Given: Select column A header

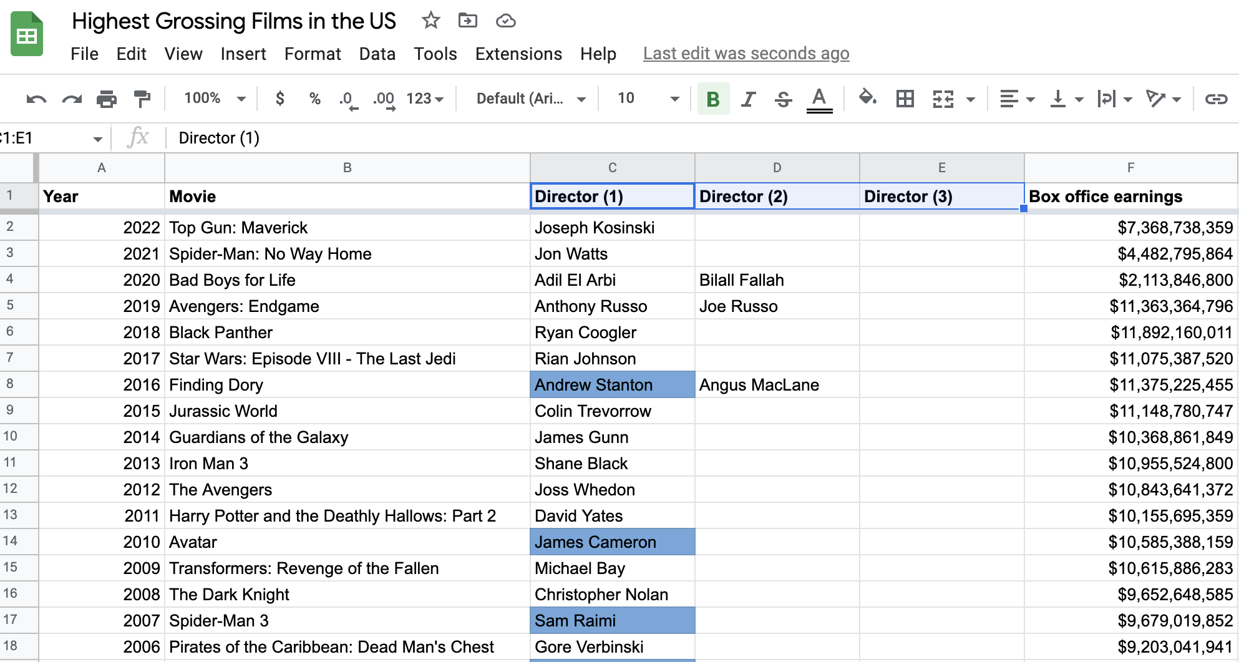Looking at the screenshot, I should pyautogui.click(x=102, y=167).
